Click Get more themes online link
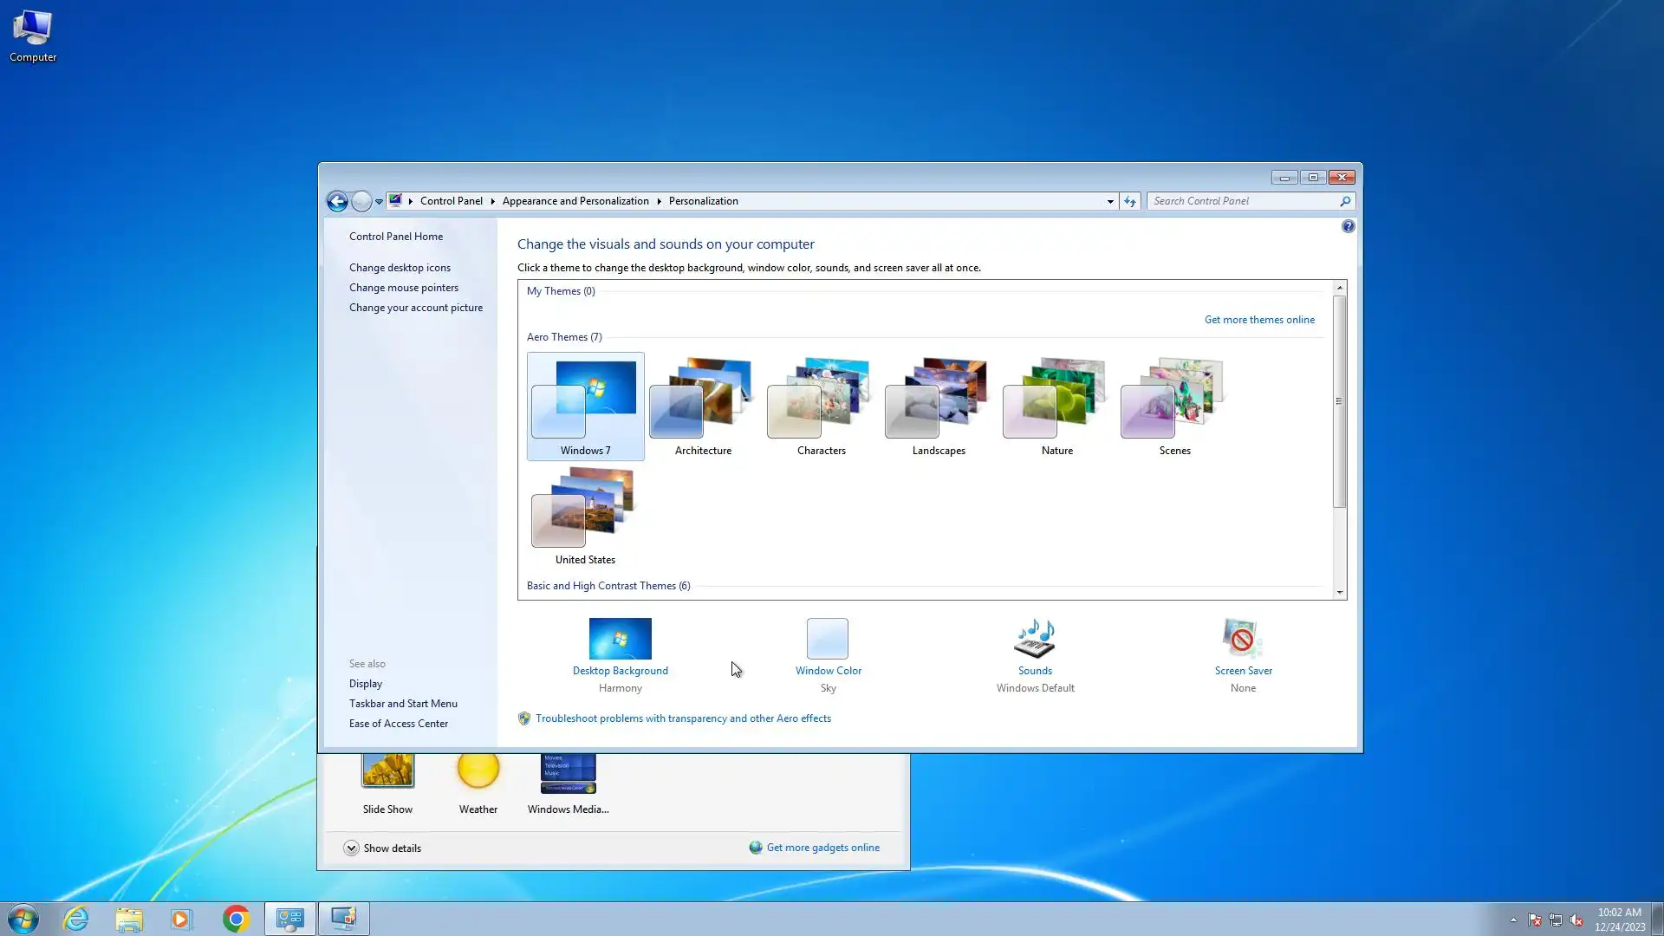The height and width of the screenshot is (936, 1664). (1258, 320)
